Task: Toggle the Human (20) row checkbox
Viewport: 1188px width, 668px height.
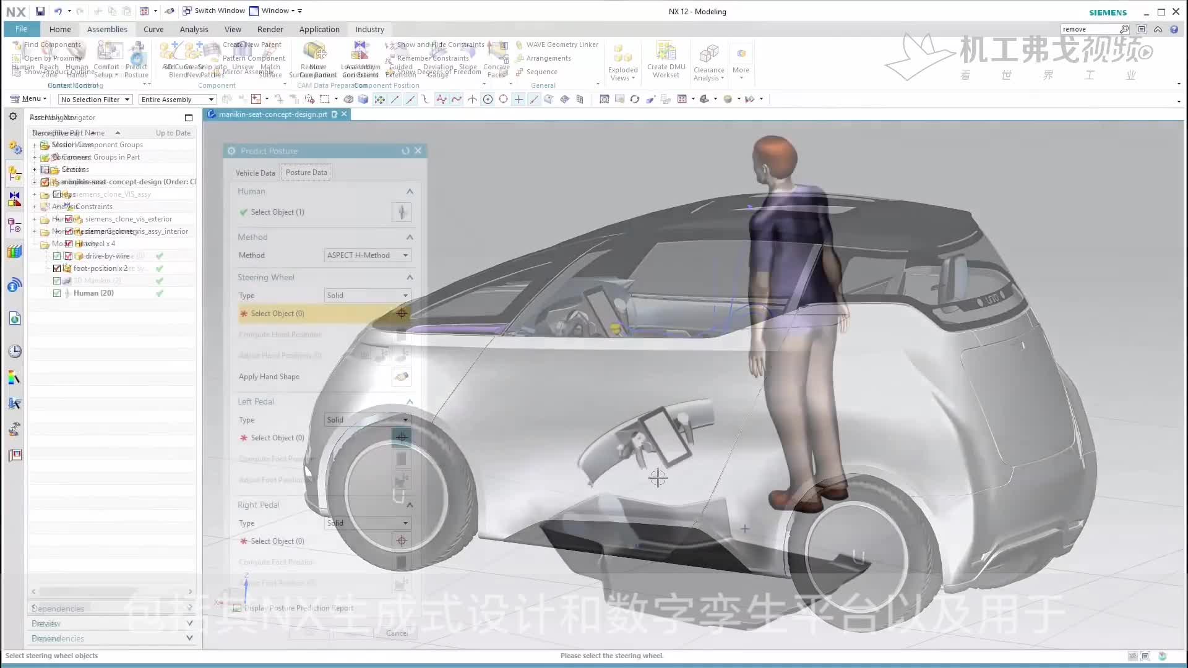Action: [x=57, y=293]
